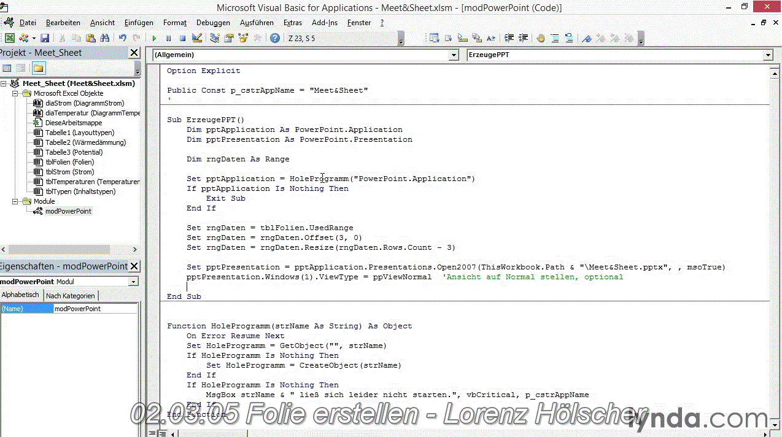The width and height of the screenshot is (782, 437).
Task: Switch to Excel via View Microsoft Excel icon
Action: coord(10,38)
